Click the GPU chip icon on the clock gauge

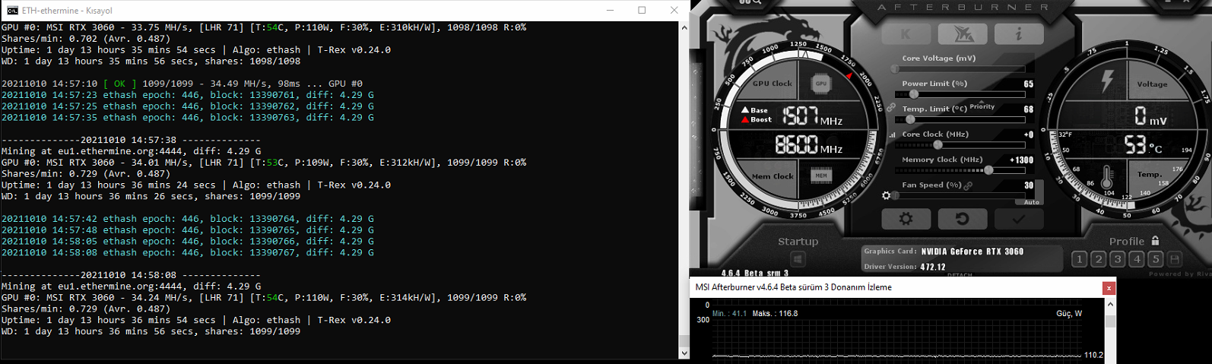click(x=820, y=84)
